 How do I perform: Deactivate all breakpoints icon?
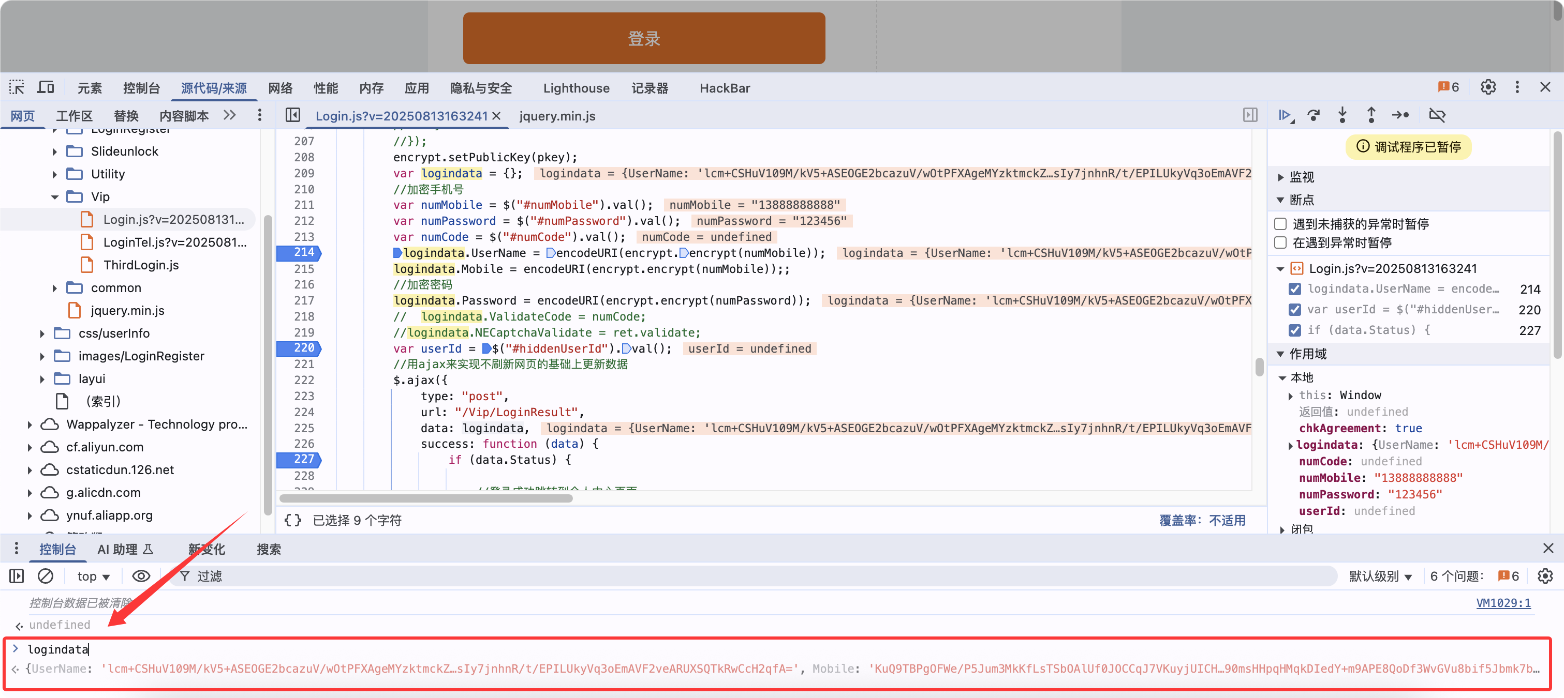1437,115
